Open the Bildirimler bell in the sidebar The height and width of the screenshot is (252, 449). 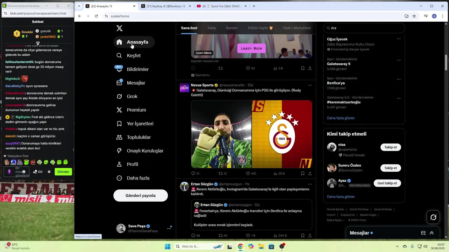point(133,69)
